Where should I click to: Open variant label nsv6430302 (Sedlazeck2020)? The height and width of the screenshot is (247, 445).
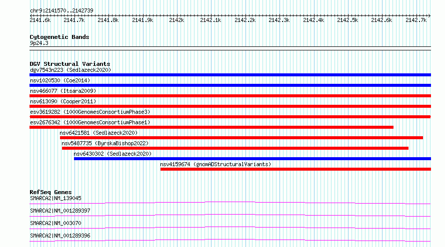click(x=112, y=154)
